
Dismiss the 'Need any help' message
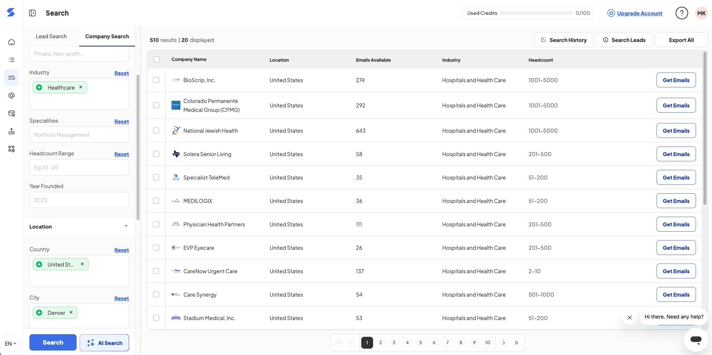[x=629, y=317]
